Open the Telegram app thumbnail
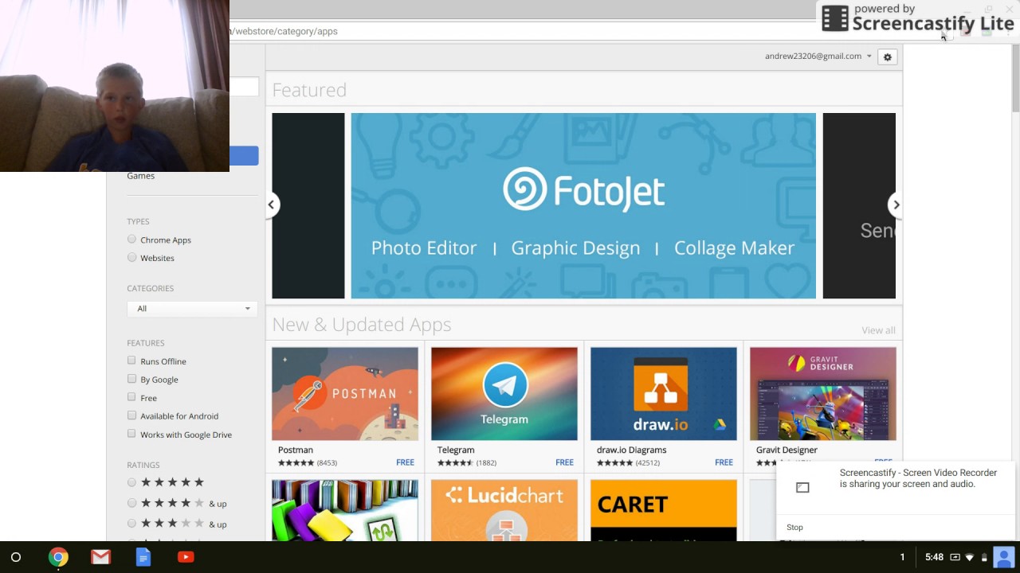Viewport: 1020px width, 573px height. (x=504, y=393)
